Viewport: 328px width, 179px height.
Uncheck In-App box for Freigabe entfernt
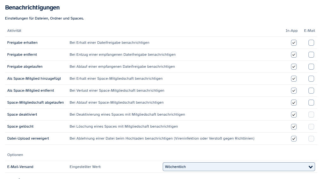[294, 55]
